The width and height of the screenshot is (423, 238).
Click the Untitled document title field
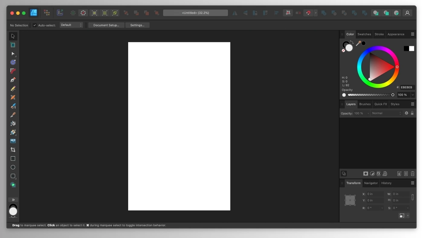[195, 13]
